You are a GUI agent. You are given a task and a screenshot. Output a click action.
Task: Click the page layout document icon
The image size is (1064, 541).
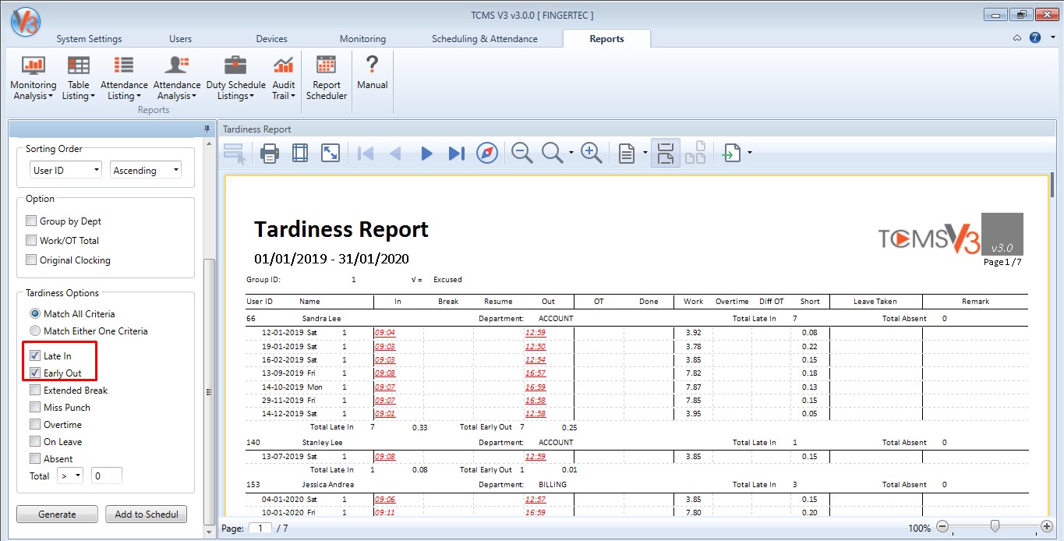coord(626,154)
